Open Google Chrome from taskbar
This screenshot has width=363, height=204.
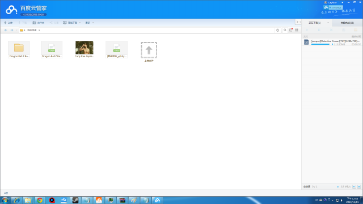tap(40, 200)
